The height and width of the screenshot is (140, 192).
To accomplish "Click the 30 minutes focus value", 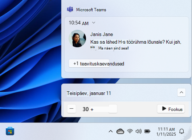I will click(x=86, y=109).
